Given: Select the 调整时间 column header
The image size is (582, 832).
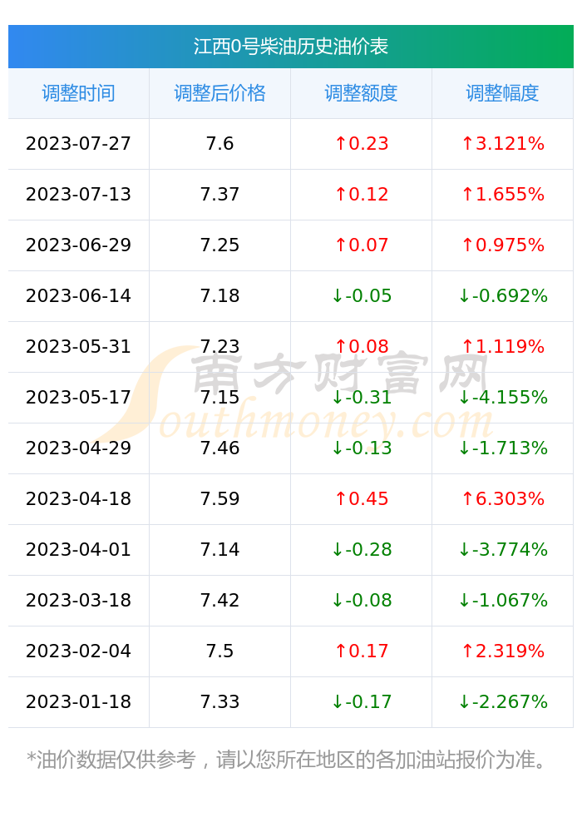Looking at the screenshot, I should coord(78,93).
